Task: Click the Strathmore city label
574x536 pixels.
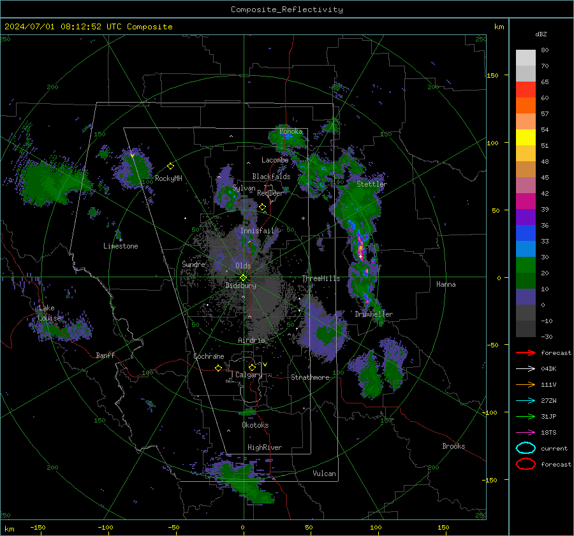Action: coord(310,377)
